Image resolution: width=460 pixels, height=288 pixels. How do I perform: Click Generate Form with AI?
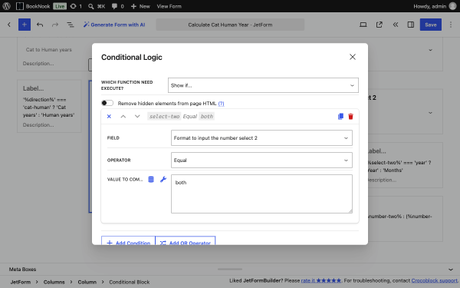[114, 25]
